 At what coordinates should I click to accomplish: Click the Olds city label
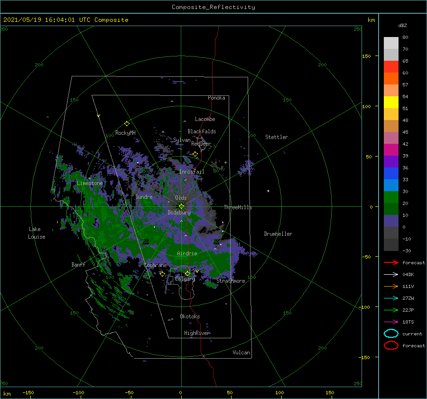click(181, 198)
